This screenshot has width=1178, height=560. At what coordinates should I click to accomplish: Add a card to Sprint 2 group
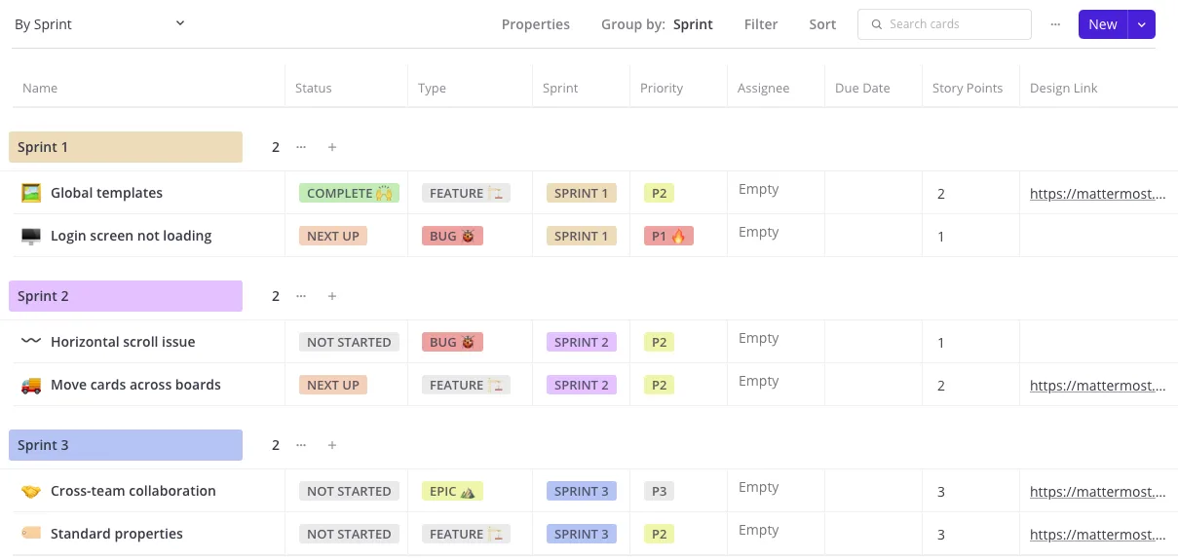tap(332, 296)
